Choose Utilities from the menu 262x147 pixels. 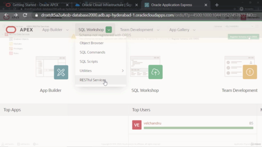click(101, 71)
